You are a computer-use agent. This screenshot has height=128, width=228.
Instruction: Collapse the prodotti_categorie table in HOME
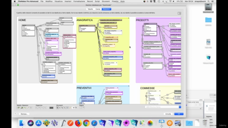(55, 62)
